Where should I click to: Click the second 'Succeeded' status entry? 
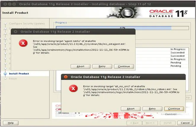click(x=178, y=56)
